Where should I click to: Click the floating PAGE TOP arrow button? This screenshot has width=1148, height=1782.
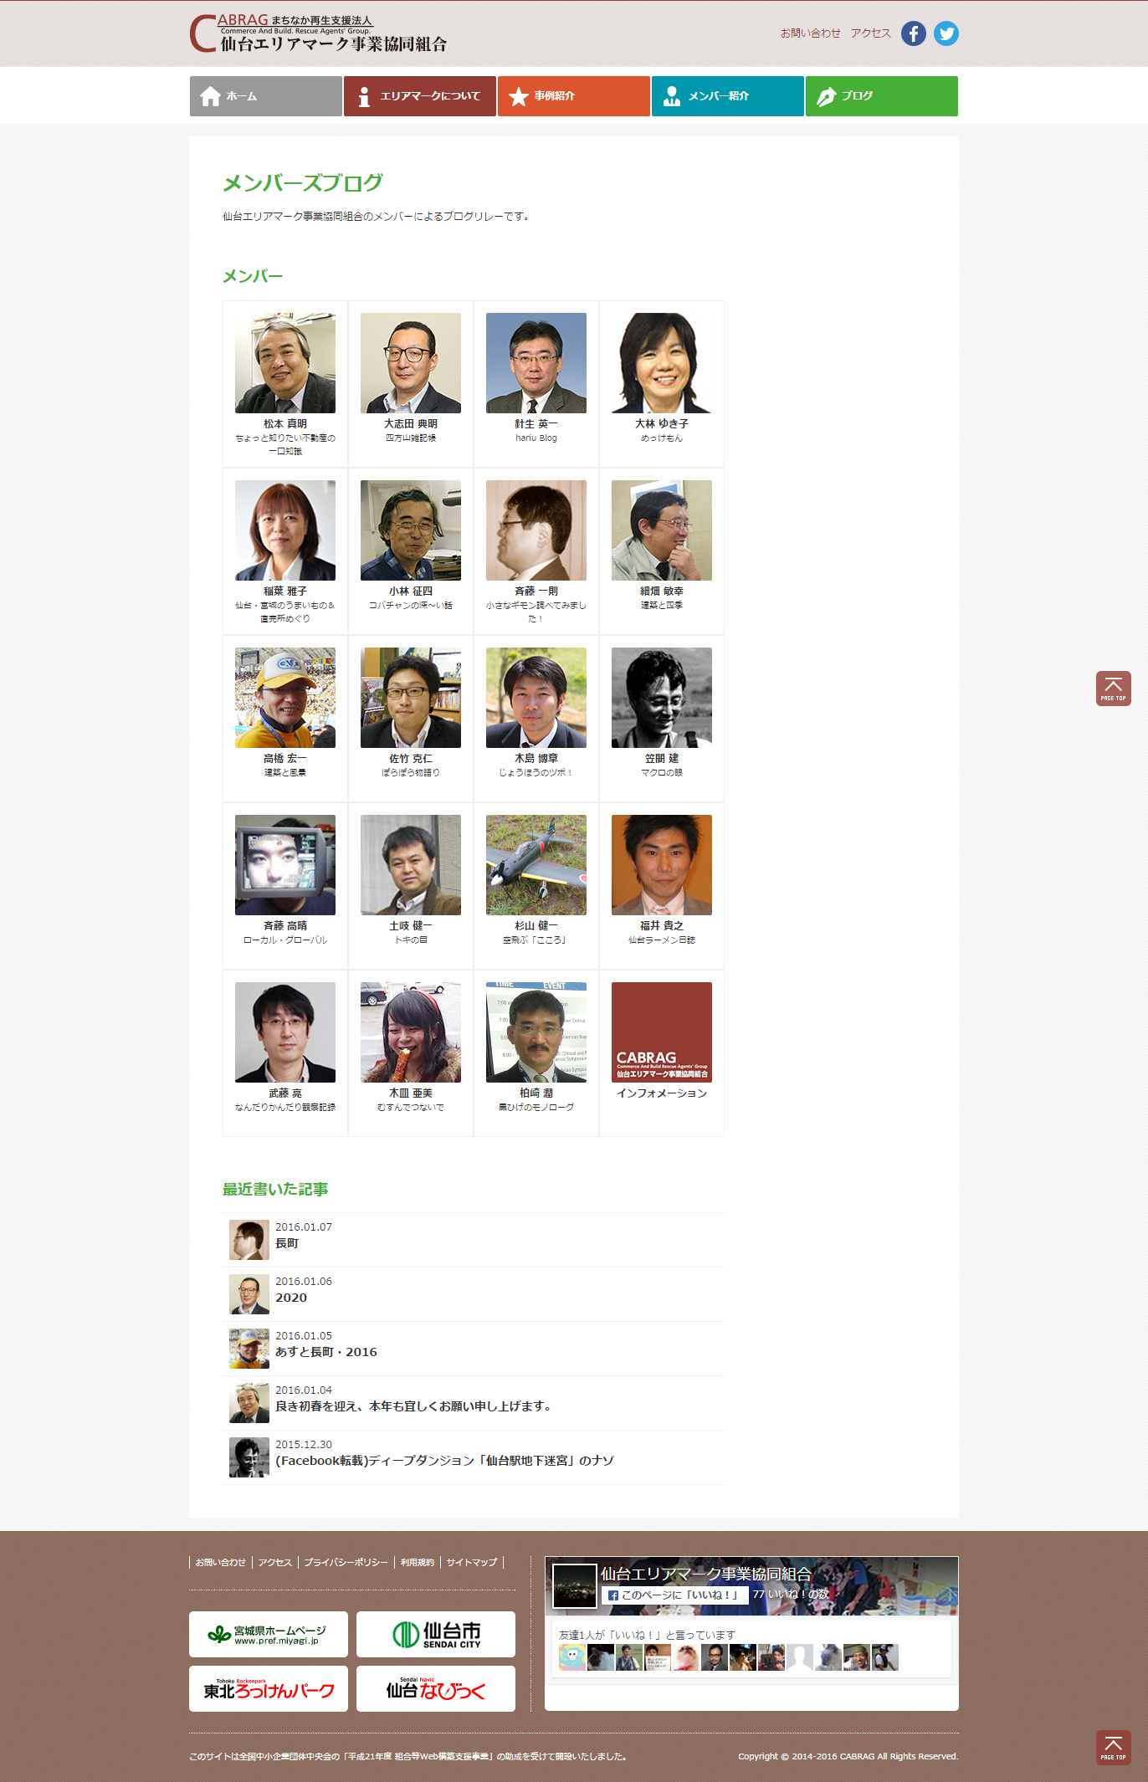click(1114, 689)
